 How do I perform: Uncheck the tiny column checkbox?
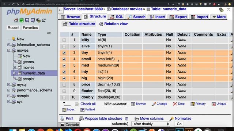[64, 53]
